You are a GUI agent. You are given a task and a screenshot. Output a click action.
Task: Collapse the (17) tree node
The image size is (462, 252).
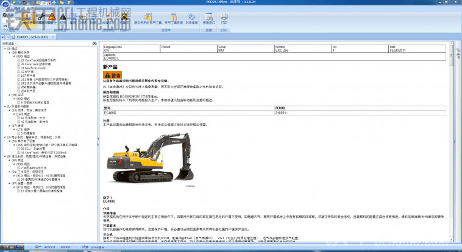click(x=9, y=125)
